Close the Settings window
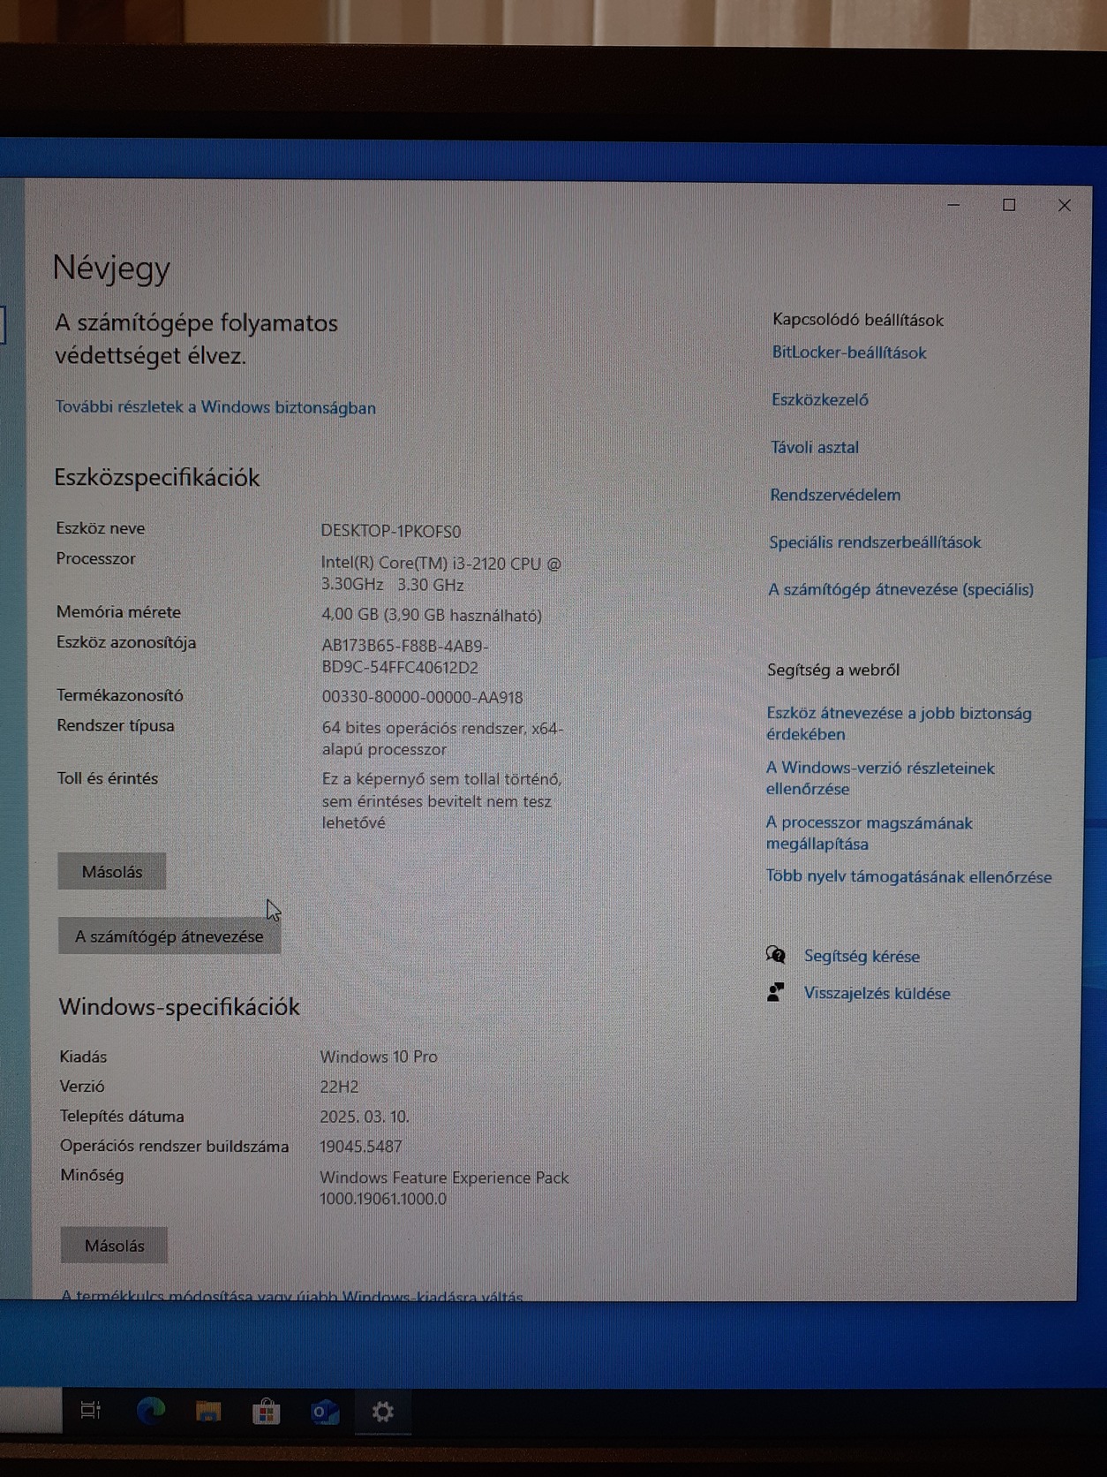This screenshot has height=1477, width=1107. click(1065, 205)
